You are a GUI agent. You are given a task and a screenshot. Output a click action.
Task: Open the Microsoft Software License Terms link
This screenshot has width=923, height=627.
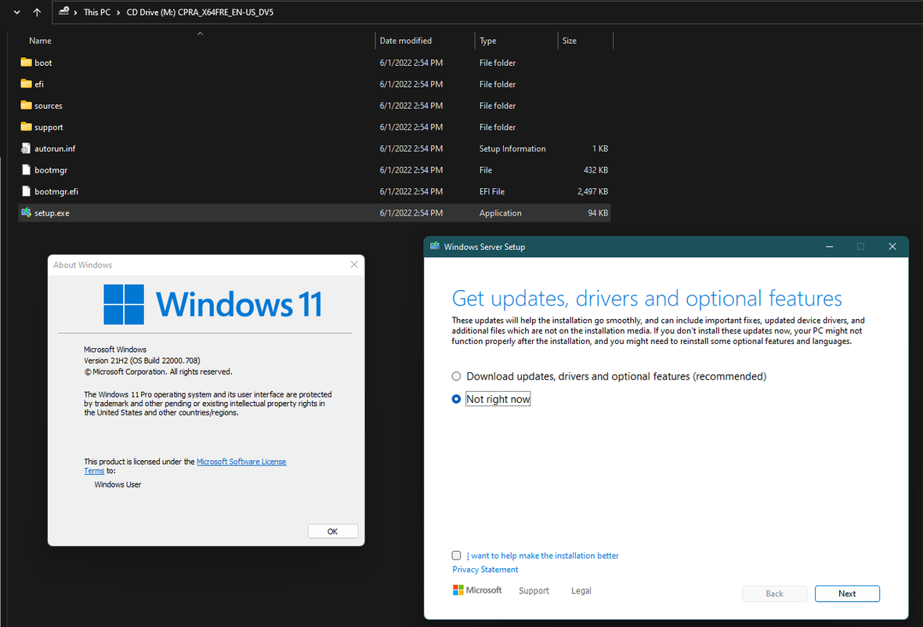(241, 462)
